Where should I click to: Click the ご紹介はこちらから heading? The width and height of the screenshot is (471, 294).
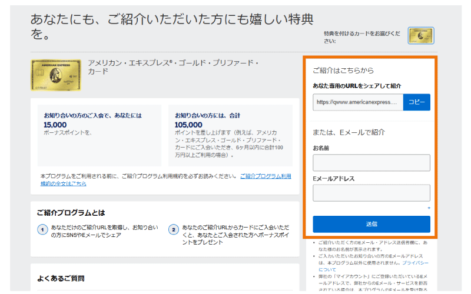[343, 71]
